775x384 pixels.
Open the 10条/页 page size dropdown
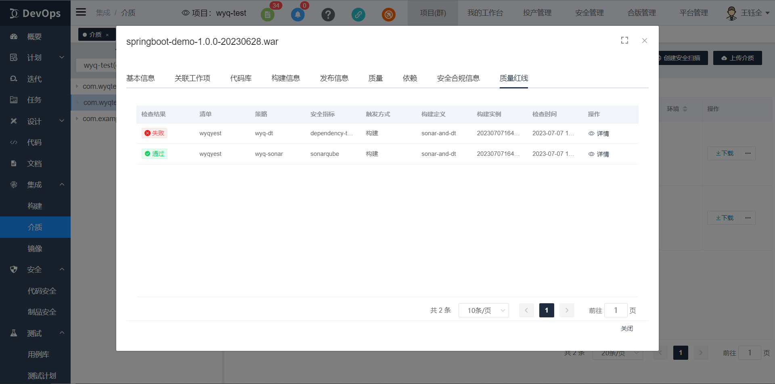click(483, 310)
